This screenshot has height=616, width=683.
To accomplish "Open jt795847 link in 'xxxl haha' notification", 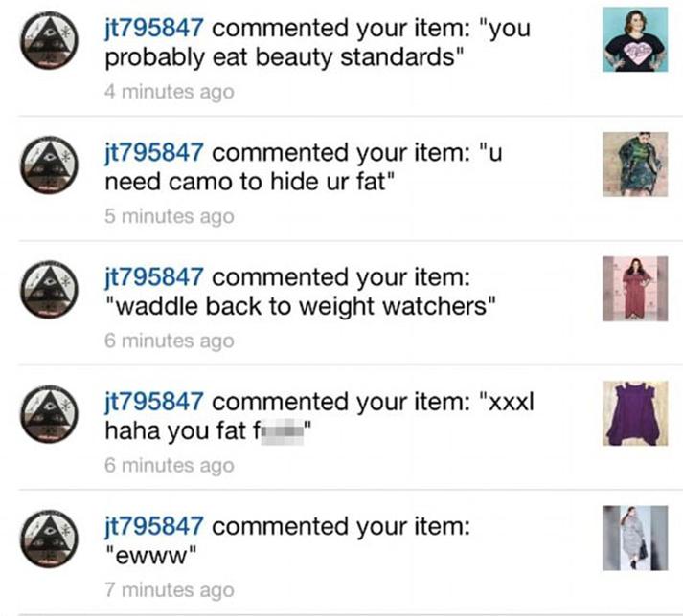I will click(x=154, y=403).
